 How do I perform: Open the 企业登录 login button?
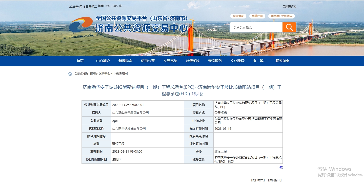(238, 16)
